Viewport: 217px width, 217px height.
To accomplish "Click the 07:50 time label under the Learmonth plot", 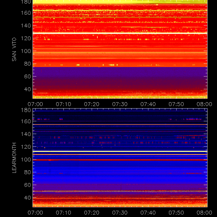I will click(176, 213).
